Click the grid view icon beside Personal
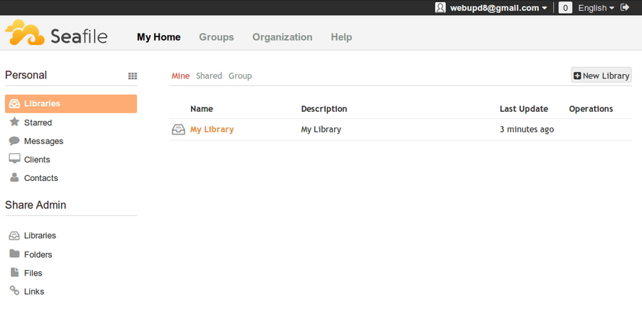 (133, 76)
